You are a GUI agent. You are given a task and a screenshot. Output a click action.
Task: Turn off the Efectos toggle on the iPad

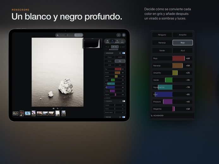tap(124, 117)
